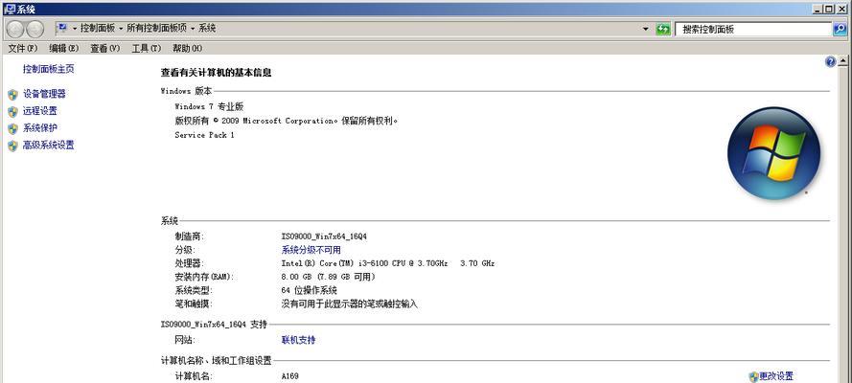Image resolution: width=852 pixels, height=383 pixels.
Task: Open the 查看(V) menu
Action: pos(105,48)
